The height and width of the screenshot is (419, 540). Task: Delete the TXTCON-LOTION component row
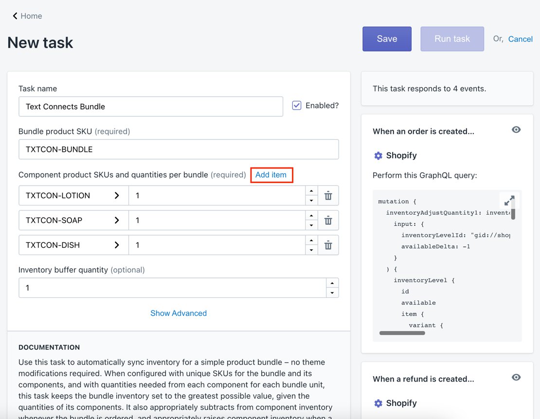point(328,196)
